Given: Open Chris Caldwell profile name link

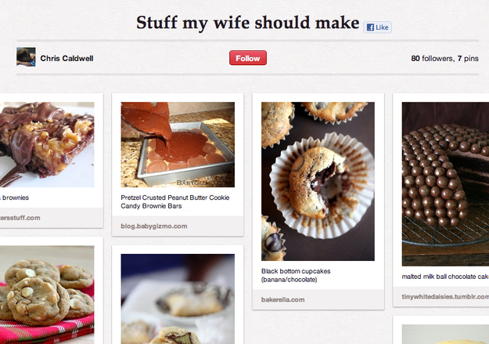Looking at the screenshot, I should pyautogui.click(x=67, y=59).
